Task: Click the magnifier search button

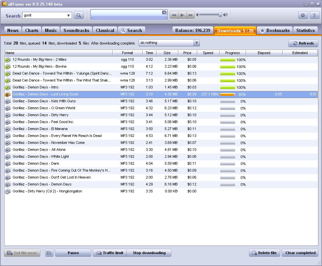Action: 79,15
